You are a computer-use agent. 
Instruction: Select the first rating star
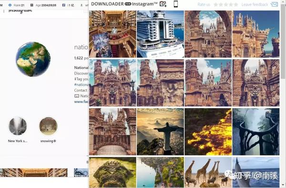click(216, 5)
